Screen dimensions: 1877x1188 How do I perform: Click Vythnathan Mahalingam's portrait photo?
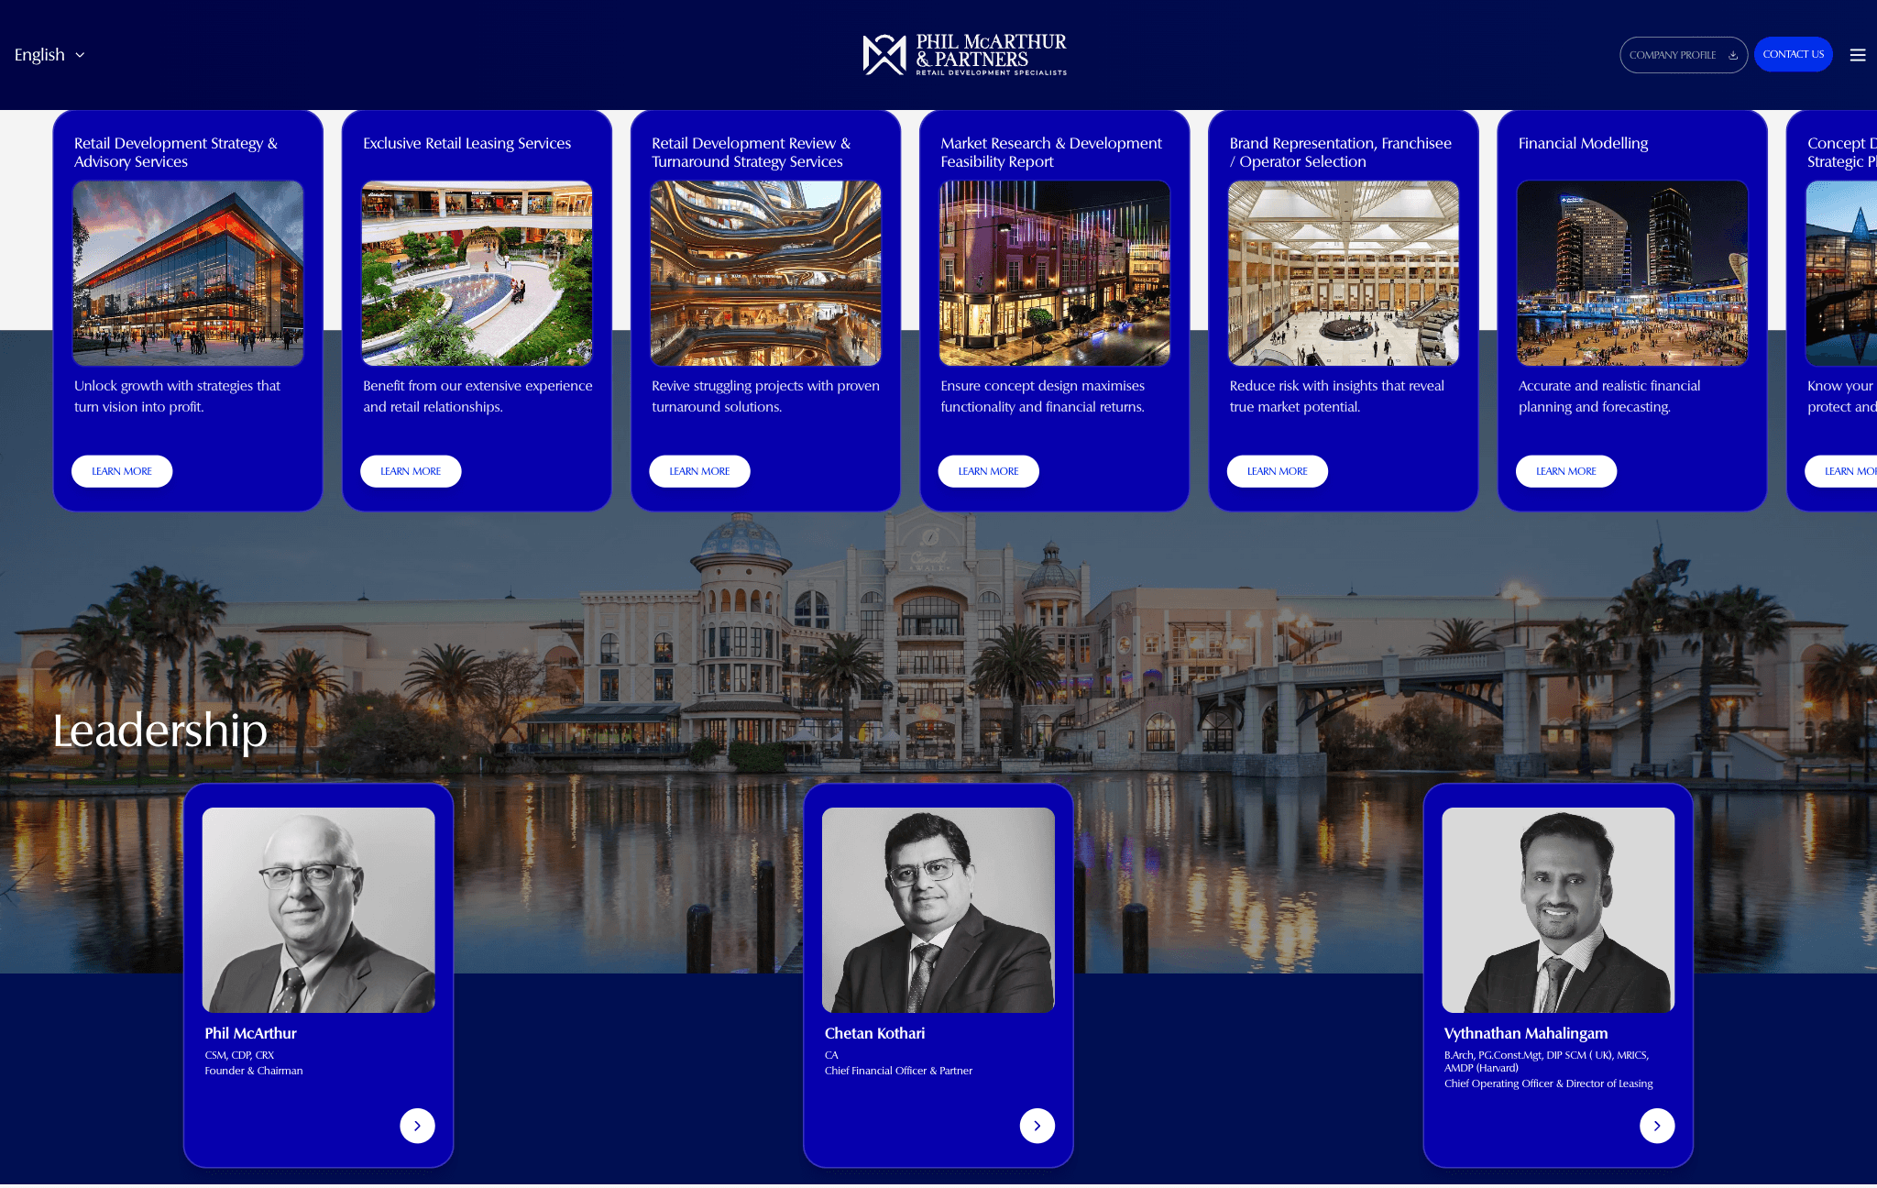[1557, 909]
